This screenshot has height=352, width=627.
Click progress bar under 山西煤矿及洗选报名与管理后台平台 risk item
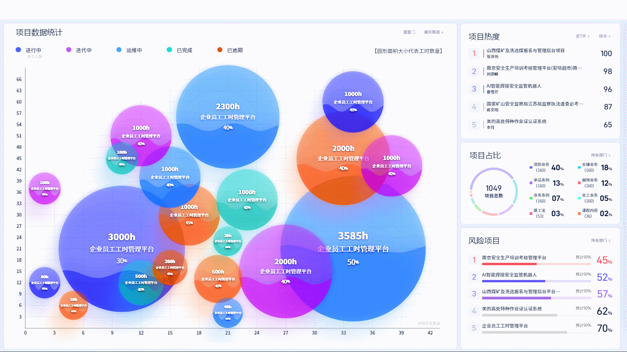click(536, 298)
